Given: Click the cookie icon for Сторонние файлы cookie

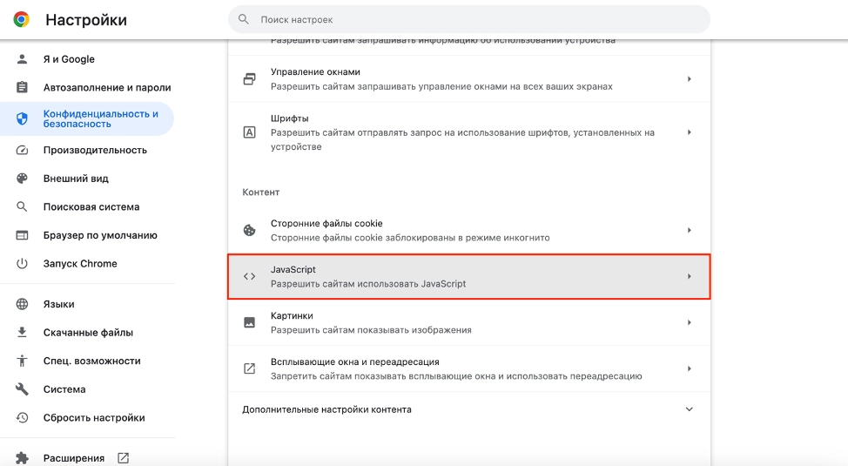Looking at the screenshot, I should [250, 230].
